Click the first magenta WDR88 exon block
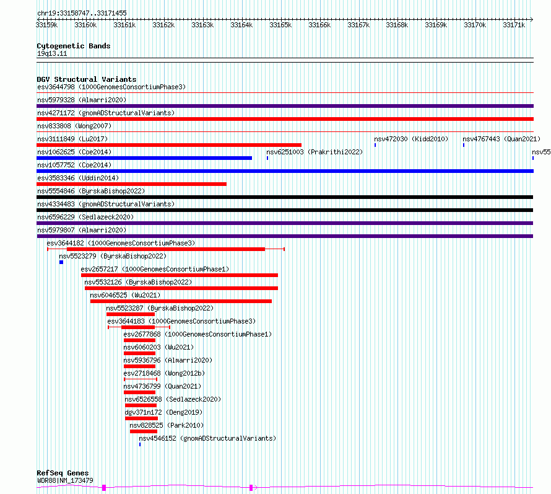This screenshot has width=551, height=494. coord(104,488)
